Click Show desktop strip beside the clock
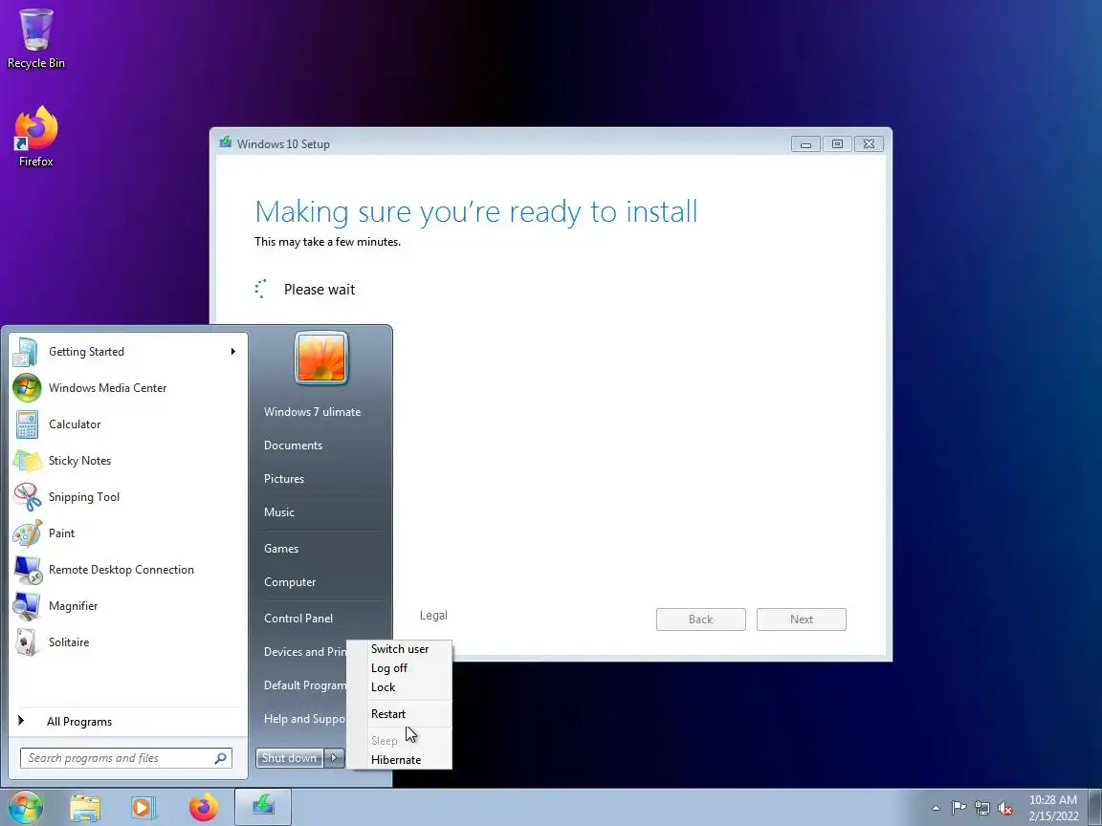The height and width of the screenshot is (826, 1102). click(1095, 808)
